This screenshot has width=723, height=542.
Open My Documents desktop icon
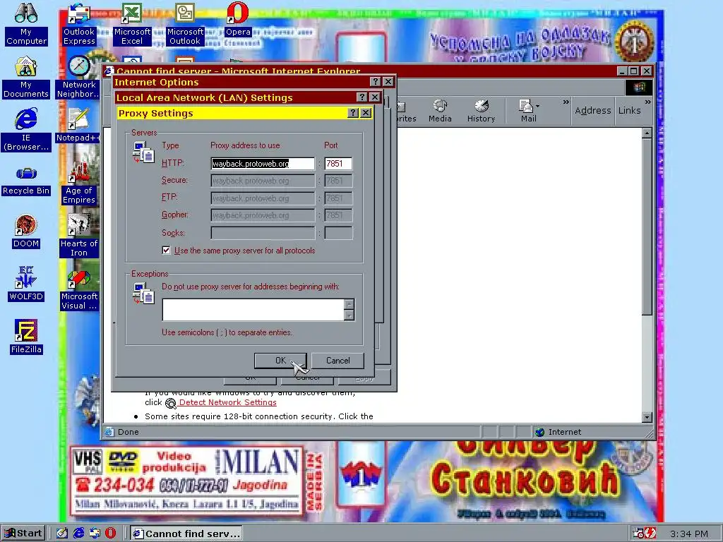coord(26,78)
